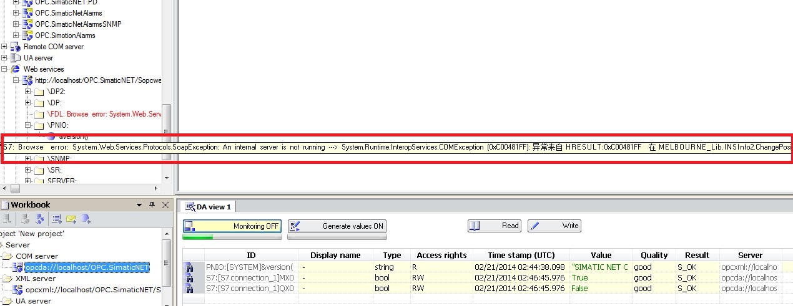The height and width of the screenshot is (306, 793).
Task: Toggle the Generate values ON button
Action: pyautogui.click(x=337, y=226)
